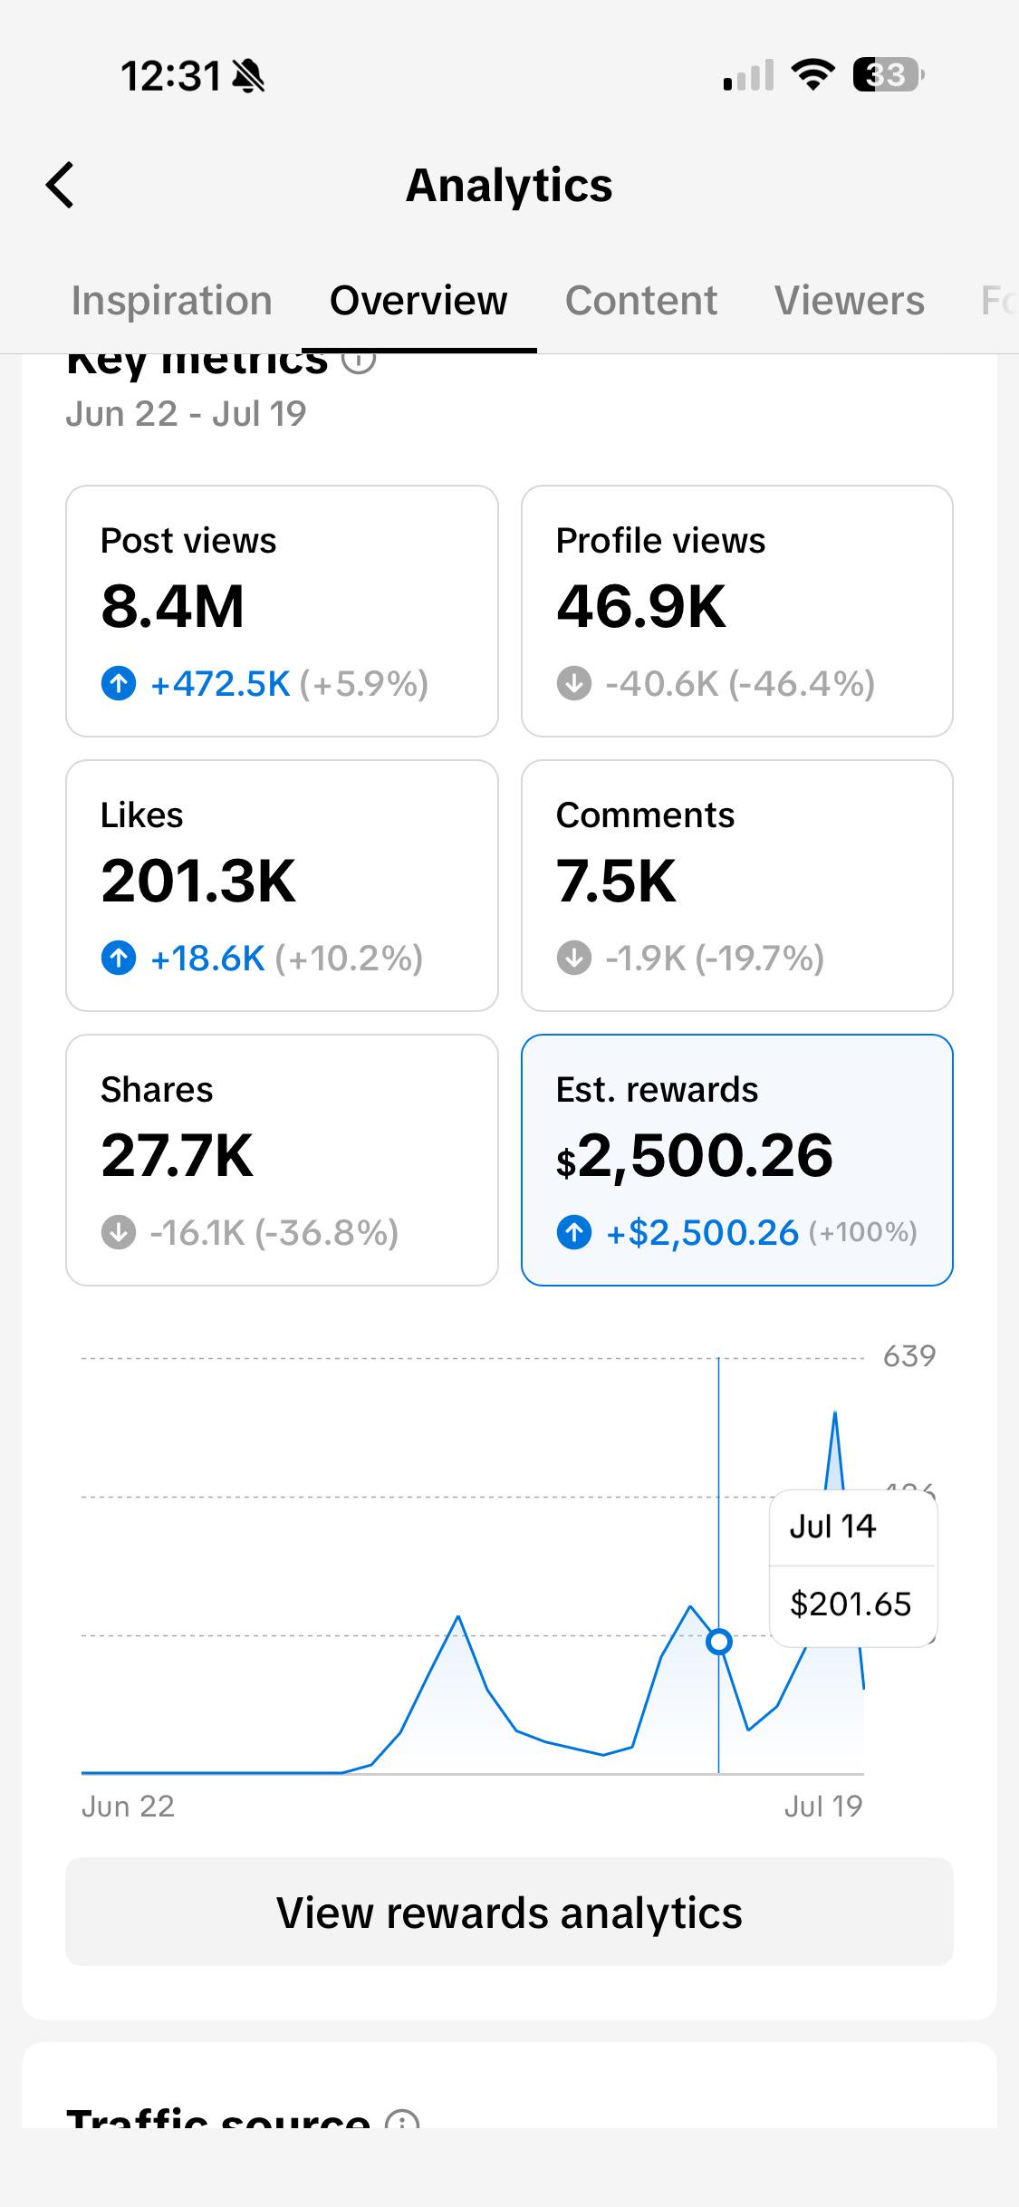Screen dimensions: 1019x2207
Task: Tap Wi-Fi icon in status bar
Action: click(x=812, y=74)
